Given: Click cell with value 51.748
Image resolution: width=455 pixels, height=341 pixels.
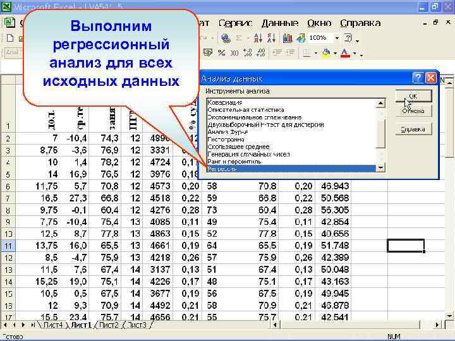Looking at the screenshot, I should coord(334,246).
